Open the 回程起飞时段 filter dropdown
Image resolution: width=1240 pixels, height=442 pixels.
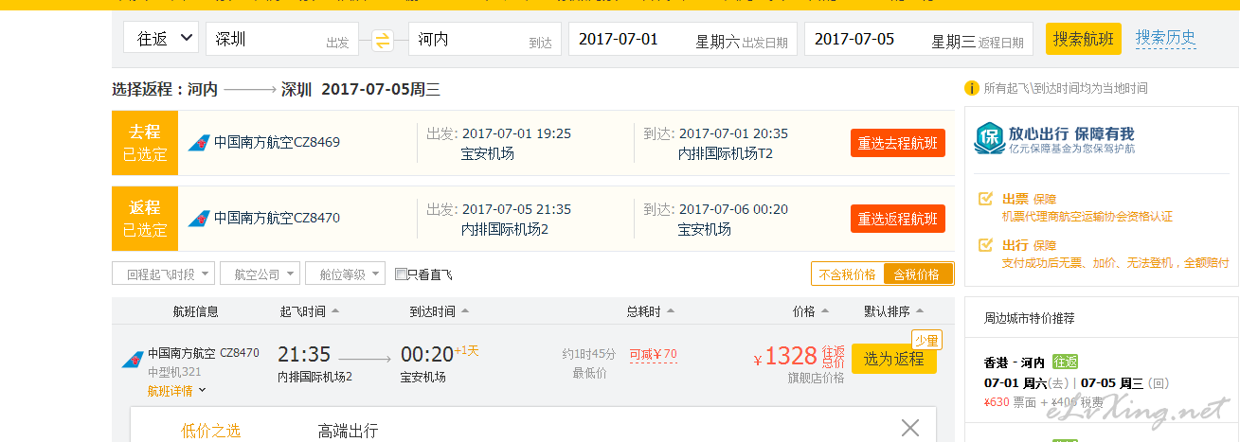tap(163, 274)
